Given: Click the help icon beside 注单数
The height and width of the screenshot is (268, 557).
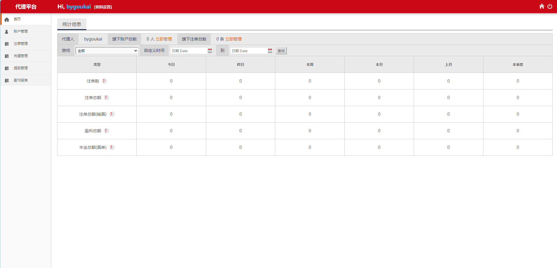Looking at the screenshot, I should tap(104, 81).
